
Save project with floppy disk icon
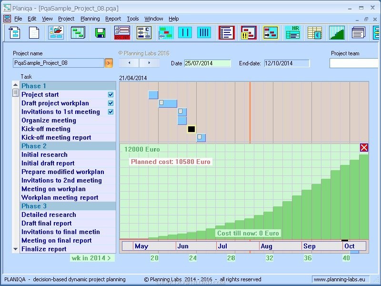pos(100,32)
